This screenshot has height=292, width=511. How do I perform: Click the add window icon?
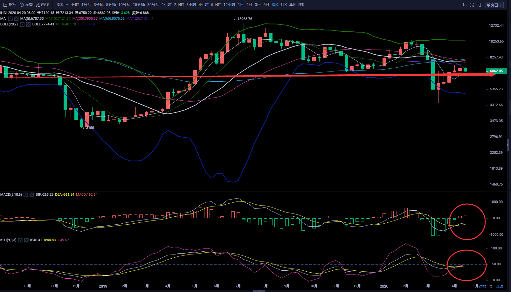[x=479, y=5]
